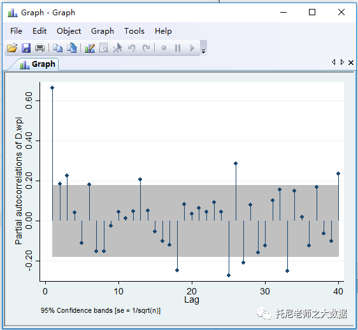Click the pause recording button
This screenshot has width=358, height=330.
178,48
